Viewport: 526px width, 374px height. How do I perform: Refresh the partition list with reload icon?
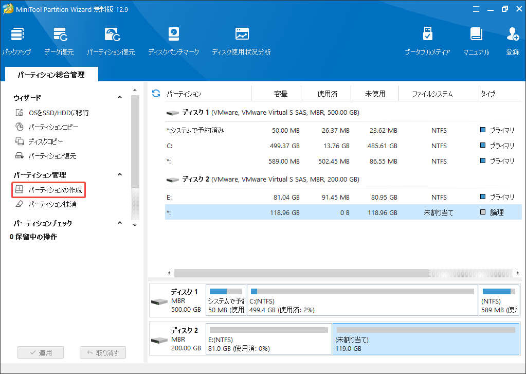click(x=156, y=93)
